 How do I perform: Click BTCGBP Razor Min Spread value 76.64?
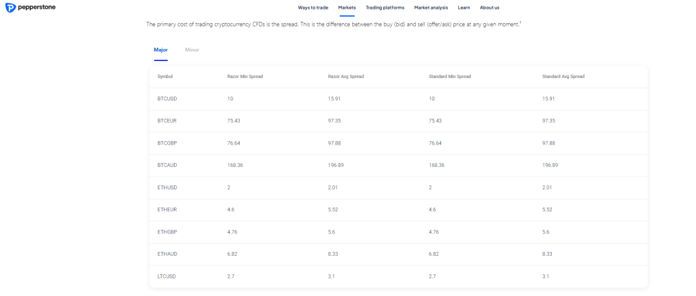point(234,143)
